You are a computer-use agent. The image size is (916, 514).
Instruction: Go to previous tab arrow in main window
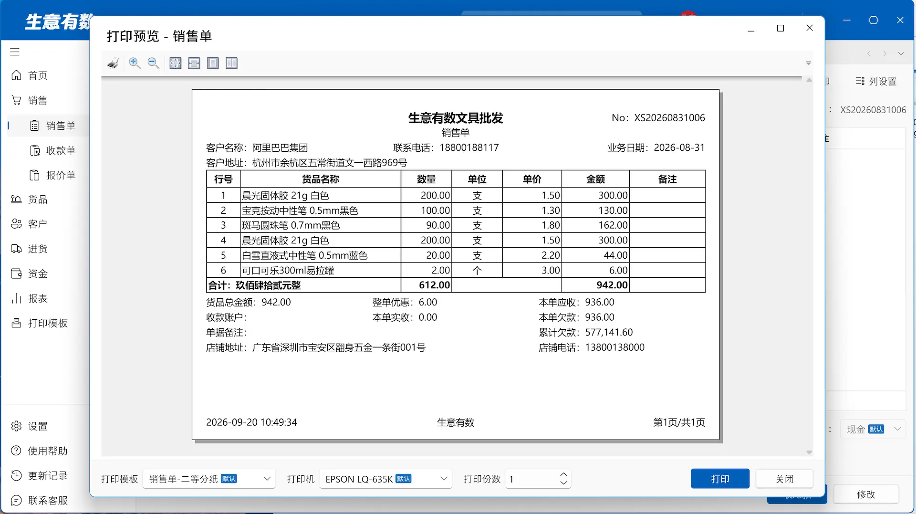pos(869,53)
